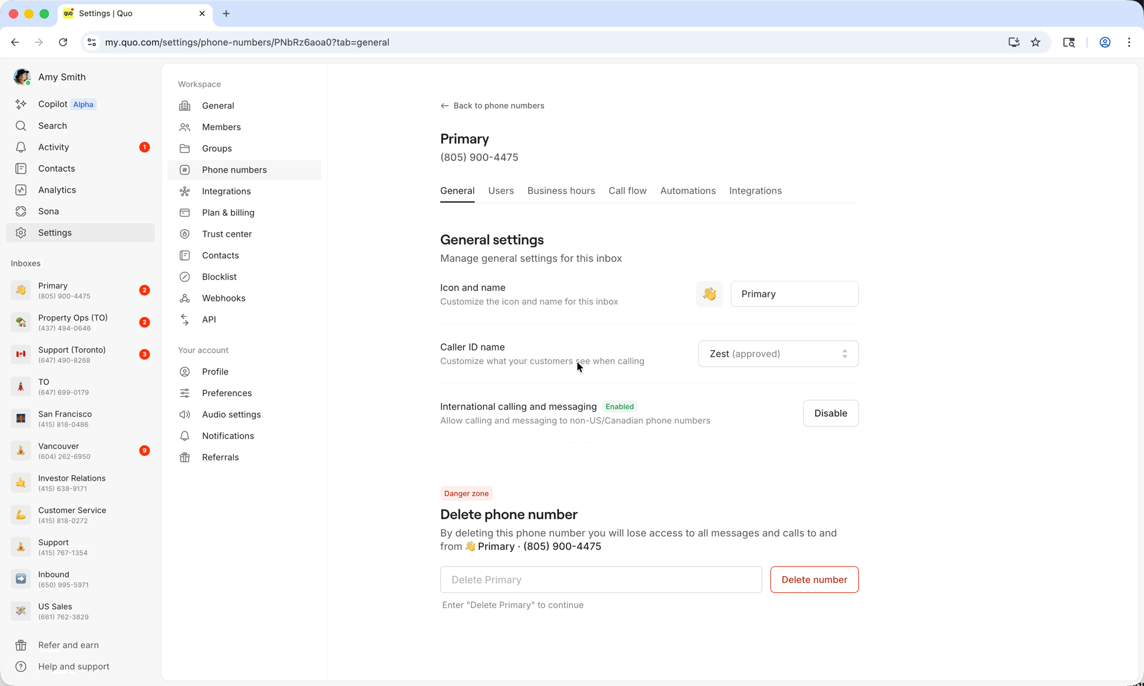Screen dimensions: 1144x686
Task: Toggle Notifications settings page
Action: click(x=228, y=436)
